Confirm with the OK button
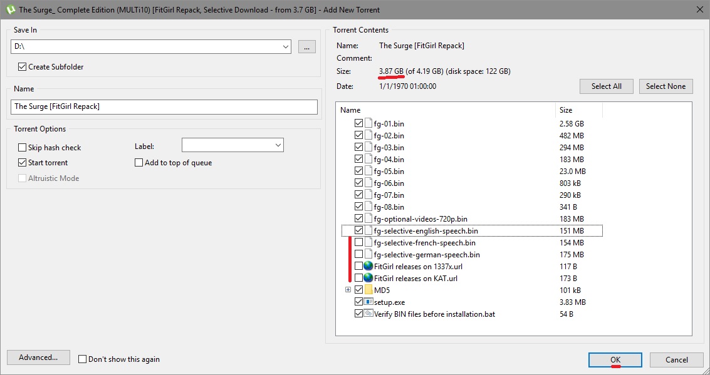Screen dimensions: 710x375 [x=615, y=360]
